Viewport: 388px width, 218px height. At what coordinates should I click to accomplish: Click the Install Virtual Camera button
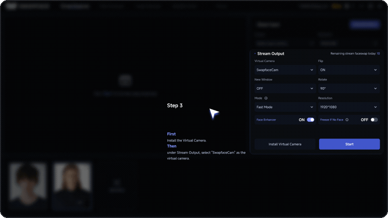click(285, 144)
